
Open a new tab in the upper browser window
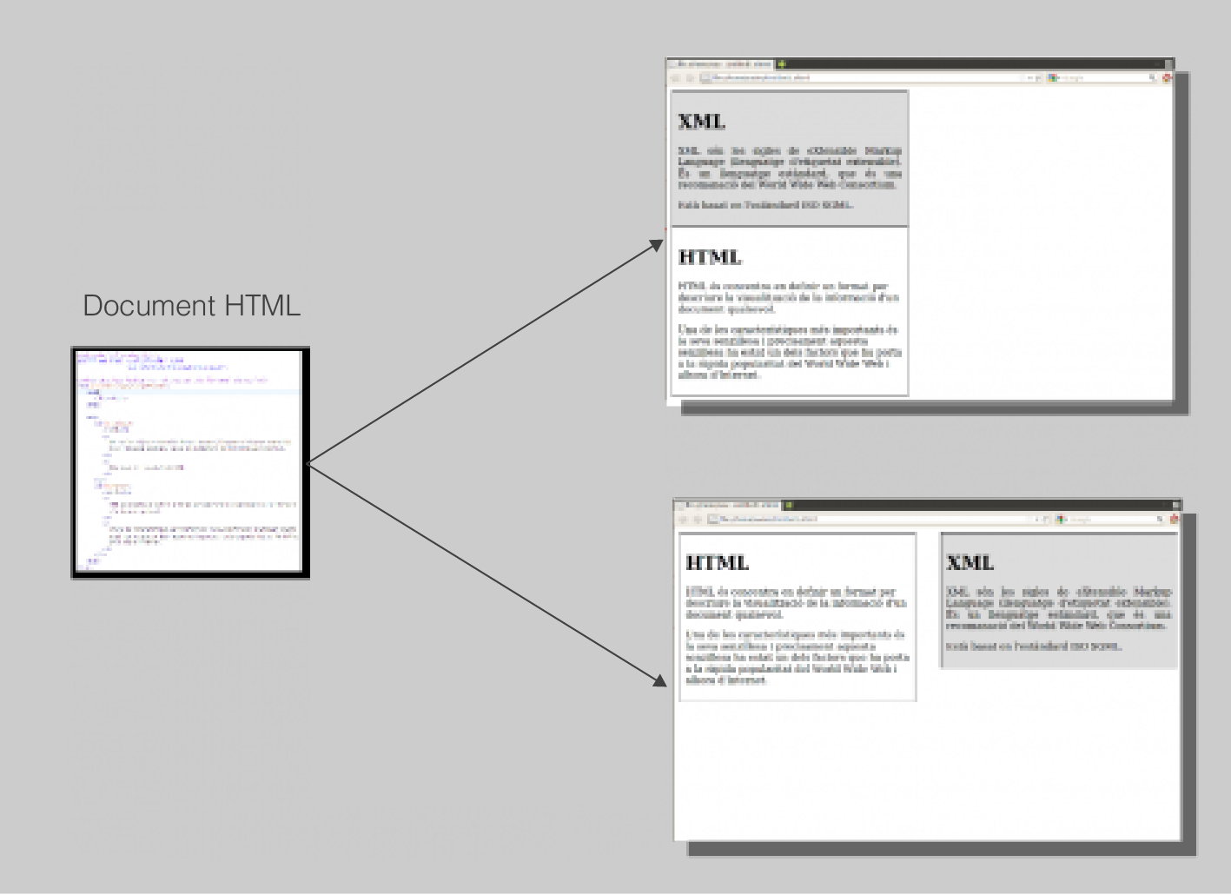coord(782,63)
